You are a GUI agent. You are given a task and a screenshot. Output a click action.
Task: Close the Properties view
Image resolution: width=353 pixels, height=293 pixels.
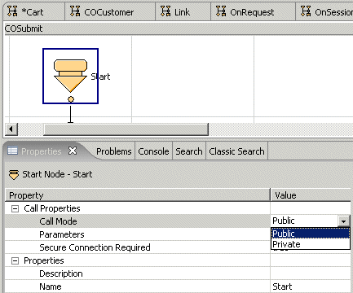tap(73, 151)
